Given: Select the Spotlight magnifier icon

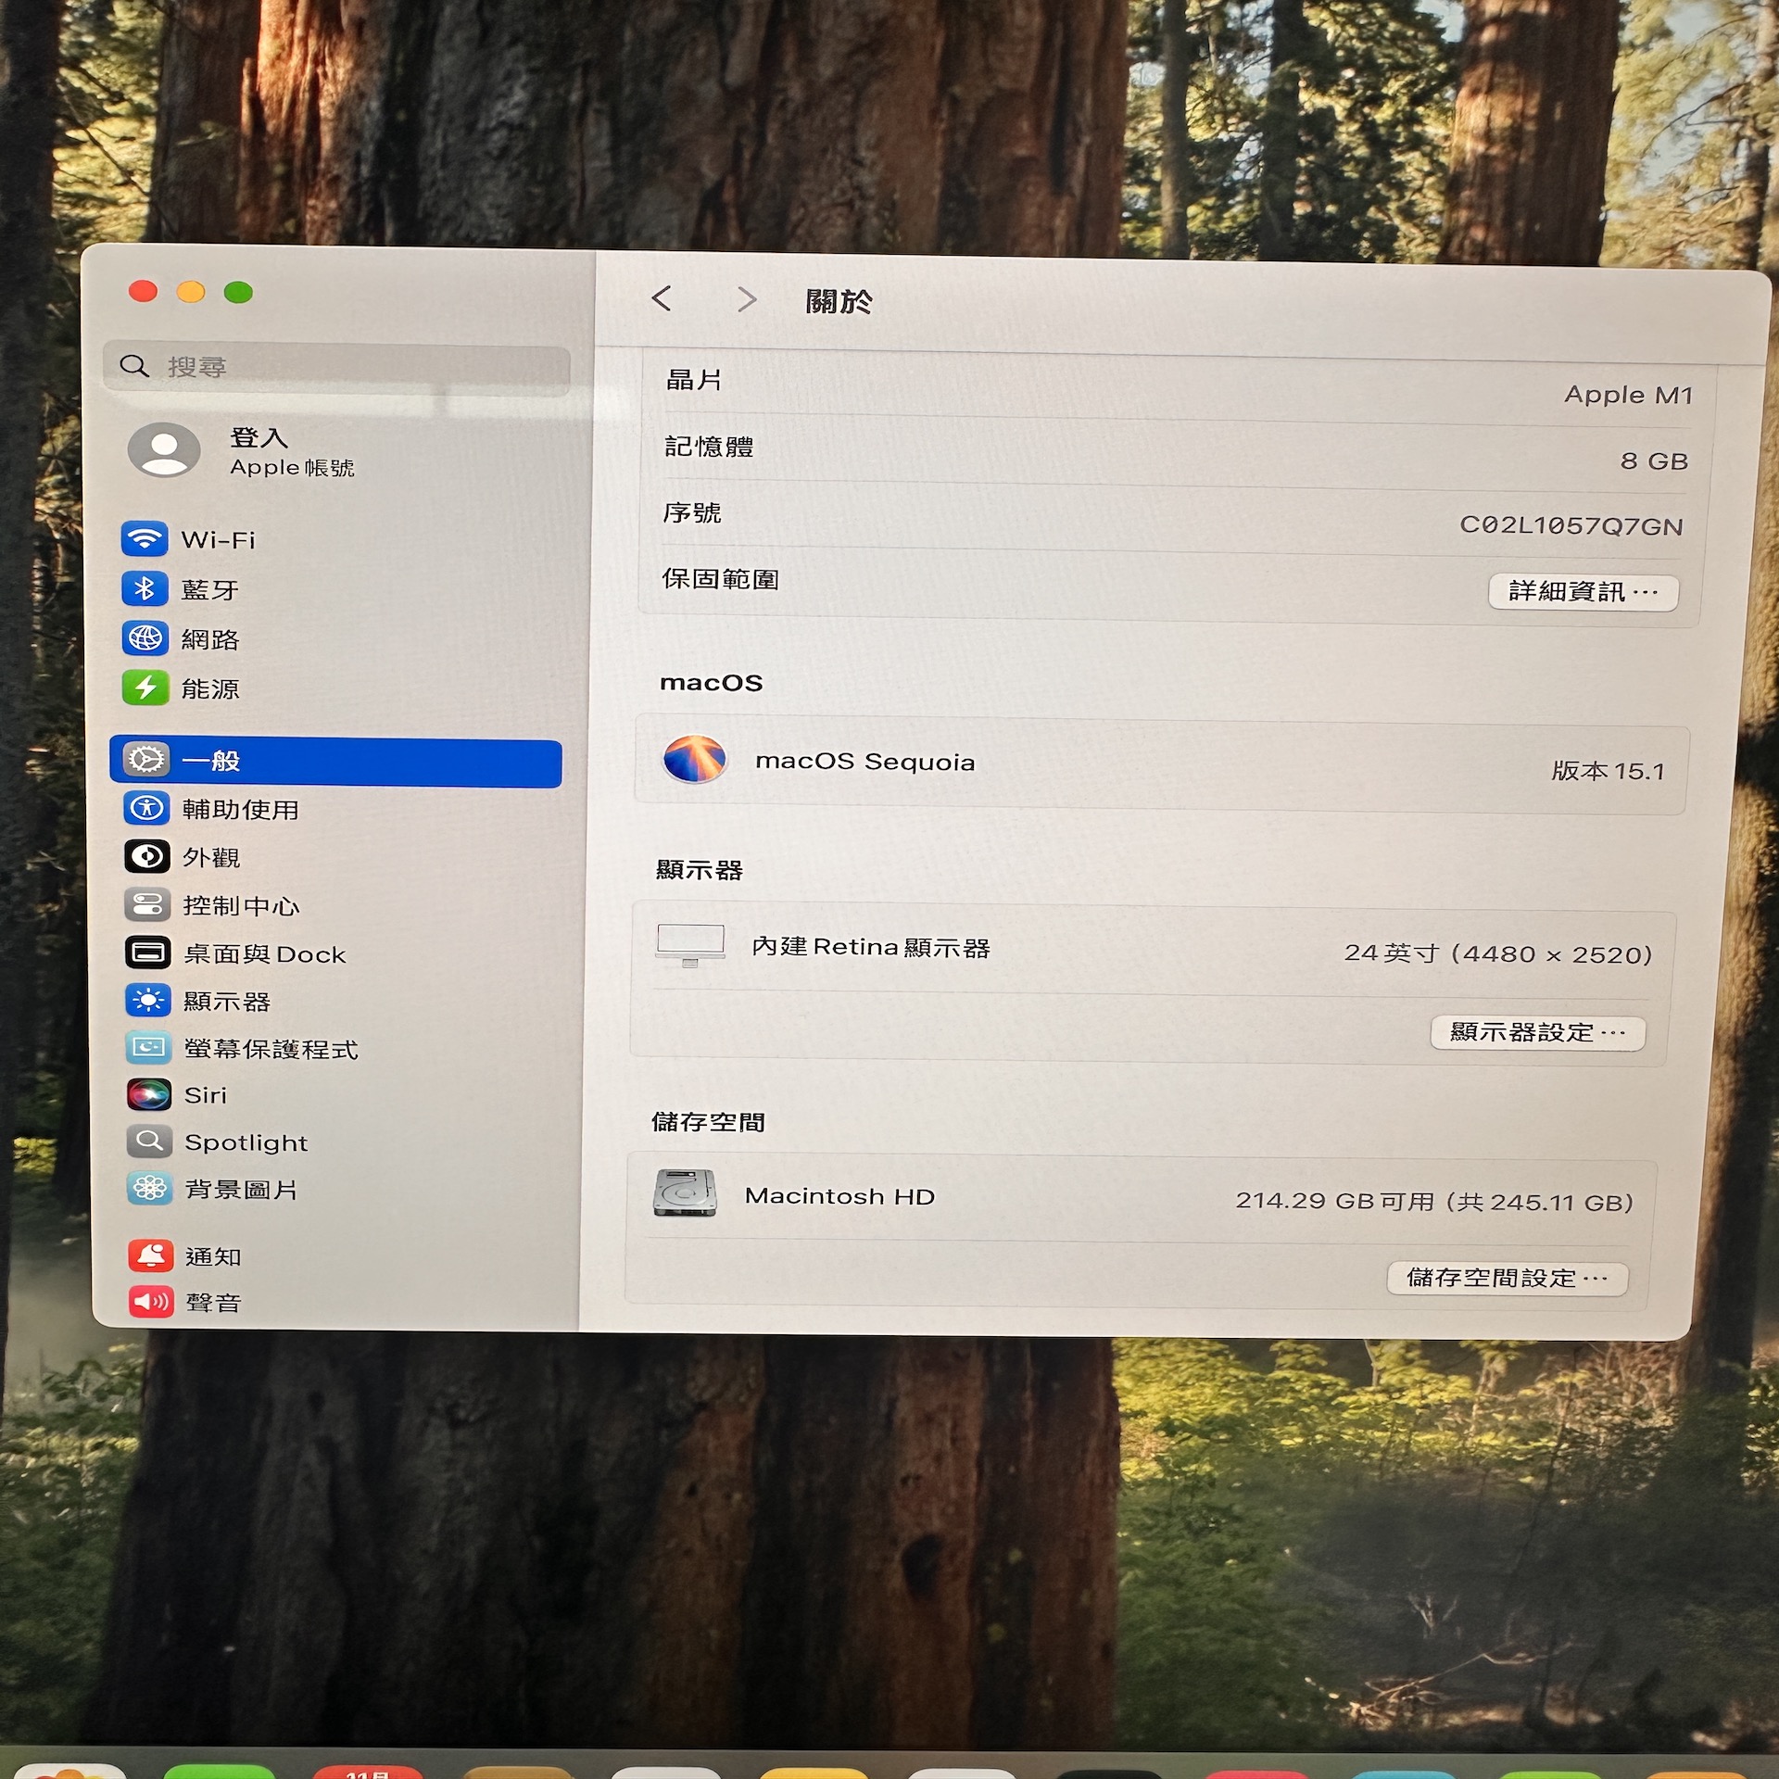Looking at the screenshot, I should click(150, 1142).
